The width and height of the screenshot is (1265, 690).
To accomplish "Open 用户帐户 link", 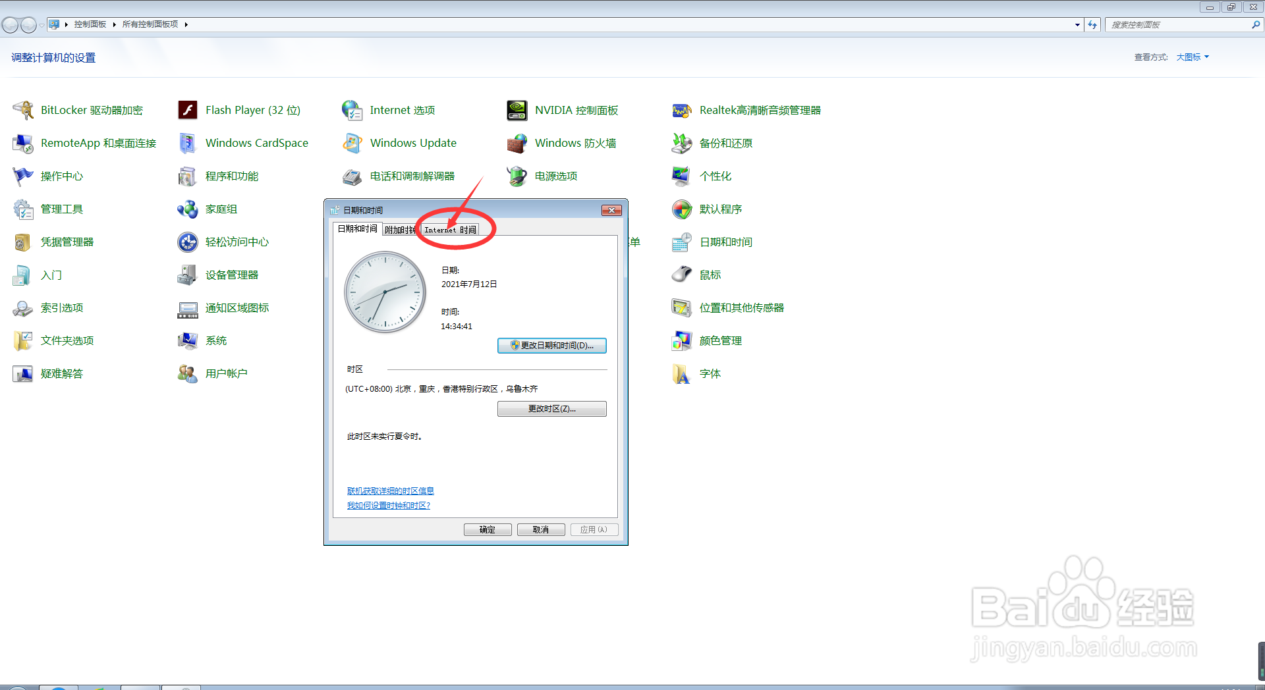I will coord(226,373).
